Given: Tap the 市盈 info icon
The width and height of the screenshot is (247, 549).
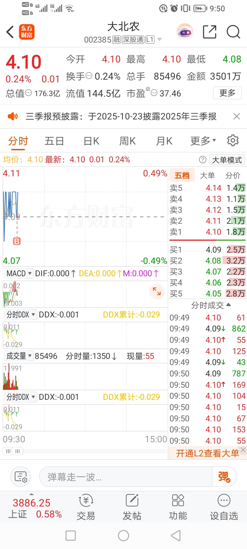Looking at the screenshot, I should (x=154, y=93).
